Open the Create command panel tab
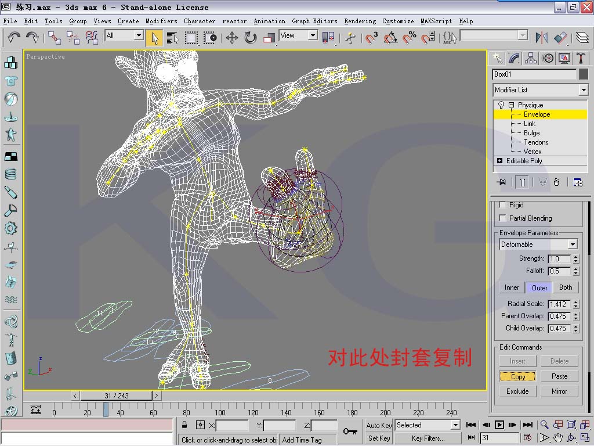The height and width of the screenshot is (446, 594). pyautogui.click(x=497, y=58)
